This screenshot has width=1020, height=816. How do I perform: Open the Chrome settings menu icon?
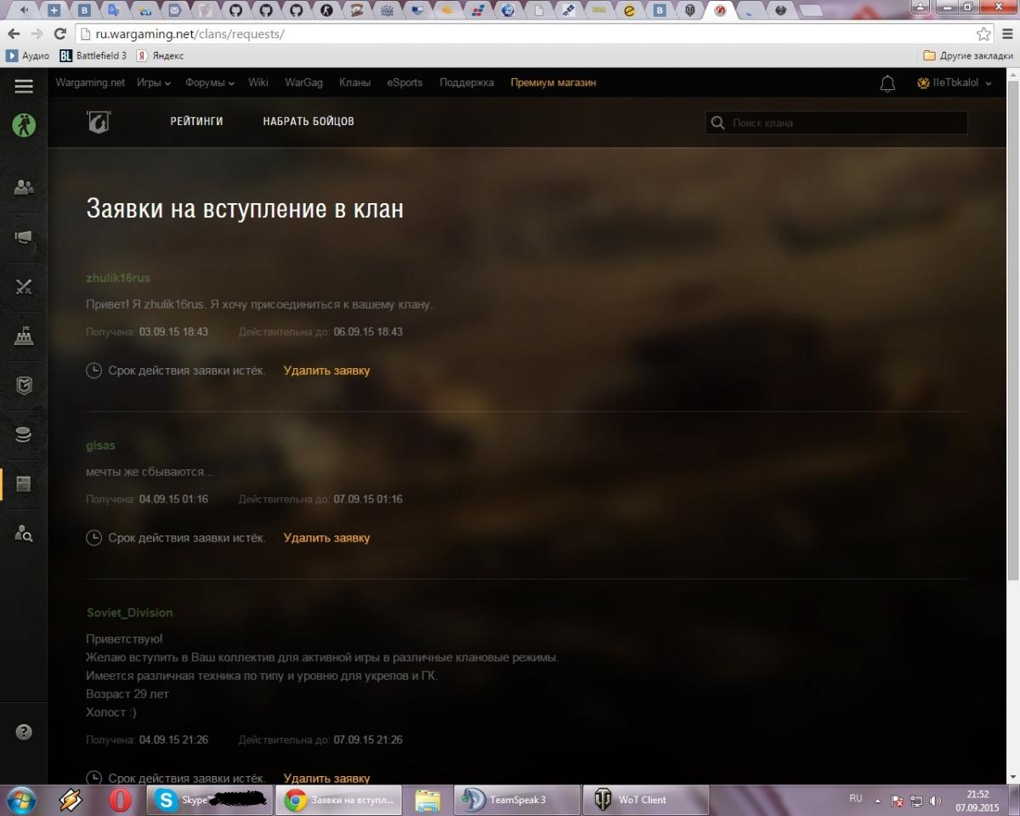pyautogui.click(x=1006, y=34)
